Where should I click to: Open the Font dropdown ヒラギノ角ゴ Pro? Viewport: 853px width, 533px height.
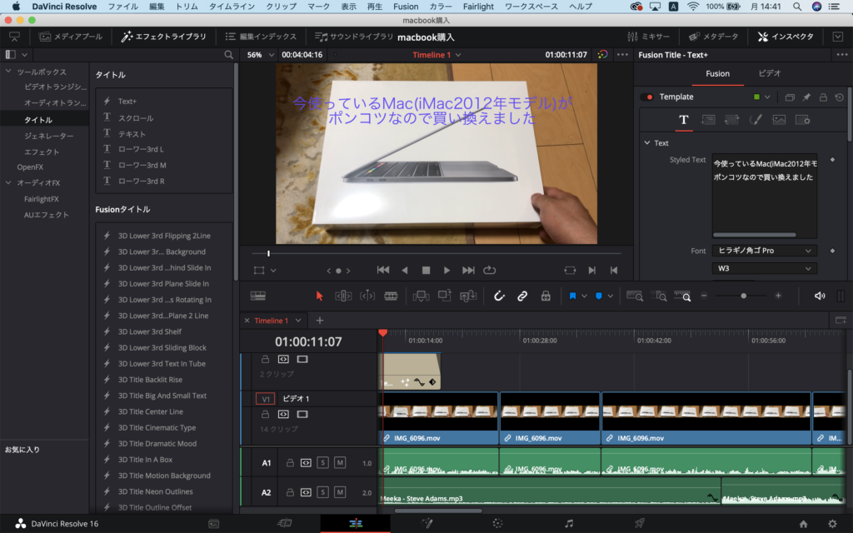point(764,251)
